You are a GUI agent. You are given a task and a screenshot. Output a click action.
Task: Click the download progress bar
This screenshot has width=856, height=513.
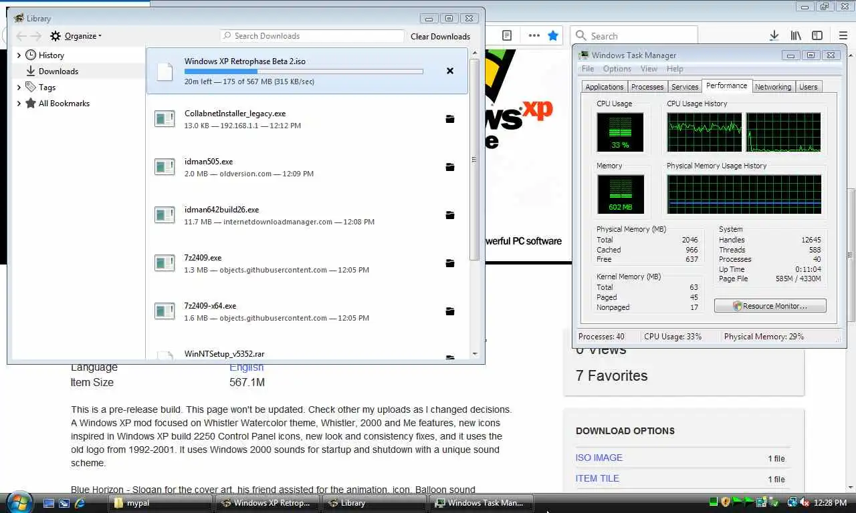point(304,71)
